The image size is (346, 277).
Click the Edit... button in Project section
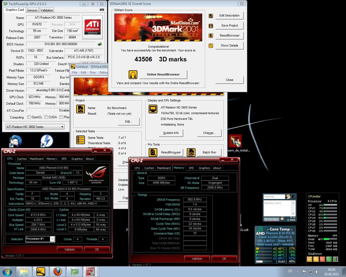coord(129,121)
